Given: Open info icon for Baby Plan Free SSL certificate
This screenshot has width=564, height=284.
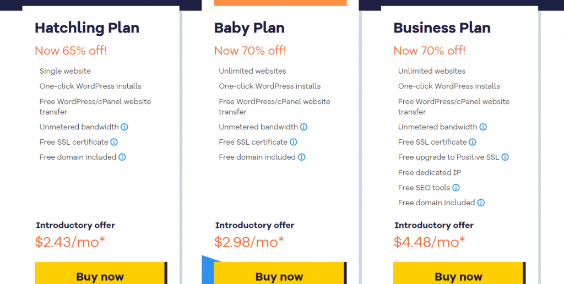Looking at the screenshot, I should [x=294, y=142].
